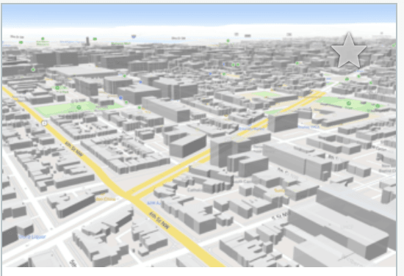Select the small green square park in center
The width and height of the screenshot is (404, 276).
pos(267,94)
